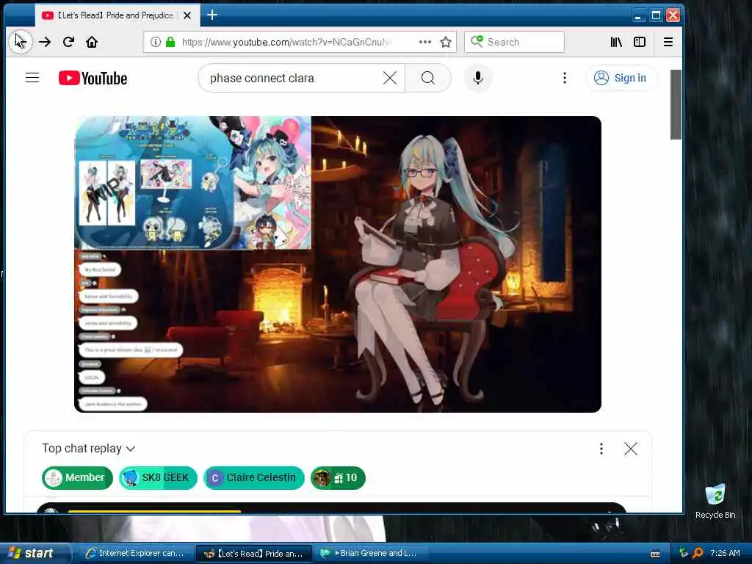Click the Sign in button
Viewport: 752px width, 564px height.
[x=621, y=78]
